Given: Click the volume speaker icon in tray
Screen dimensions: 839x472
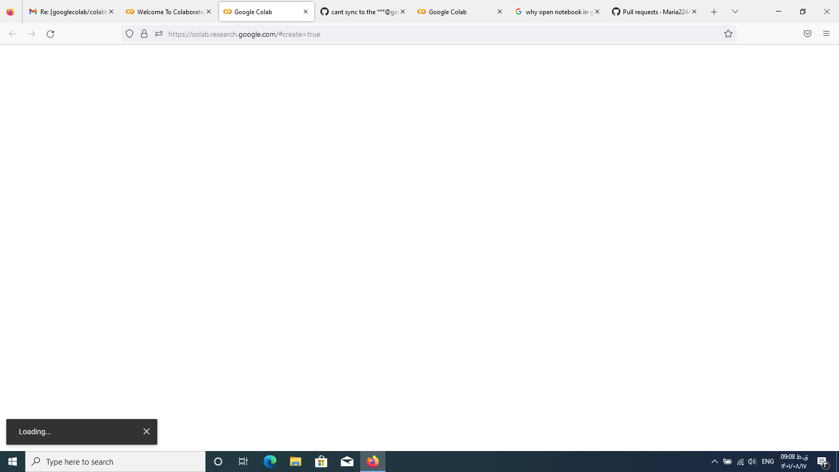Looking at the screenshot, I should click(x=752, y=462).
